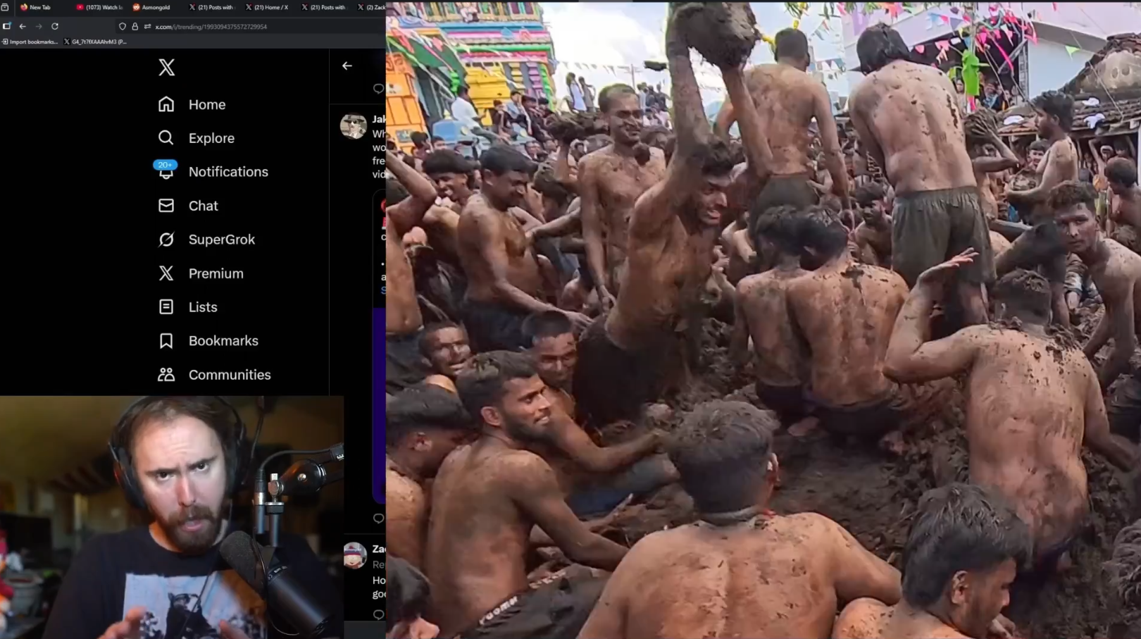The height and width of the screenshot is (639, 1141).
Task: Click the browser back arrow button
Action: (23, 27)
